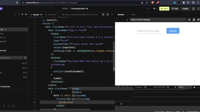
Task: Click the Twitter icon in sidebar footer
Action: (4, 106)
